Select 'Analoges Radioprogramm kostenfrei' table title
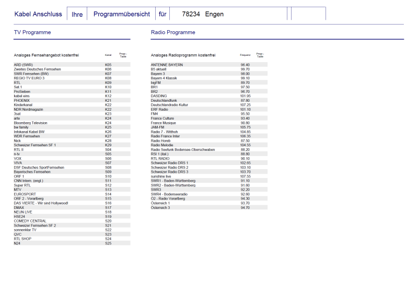The image size is (418, 295). coord(183,55)
